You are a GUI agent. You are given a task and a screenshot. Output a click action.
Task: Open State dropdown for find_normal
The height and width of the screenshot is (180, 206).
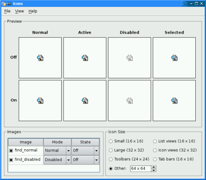coord(85,151)
